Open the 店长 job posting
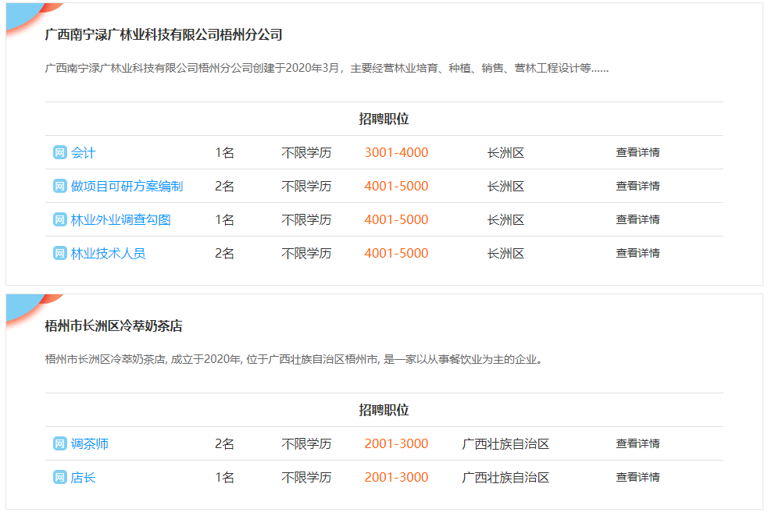 [84, 478]
